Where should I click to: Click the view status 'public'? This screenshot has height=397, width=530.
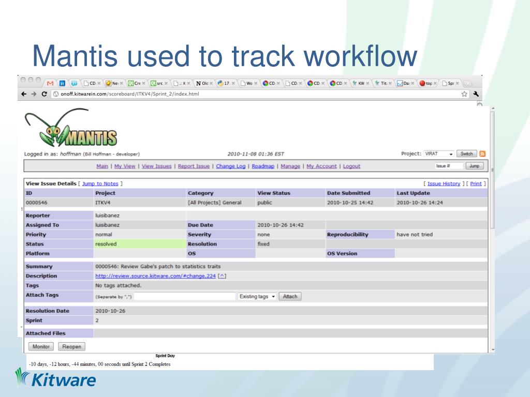[264, 203]
